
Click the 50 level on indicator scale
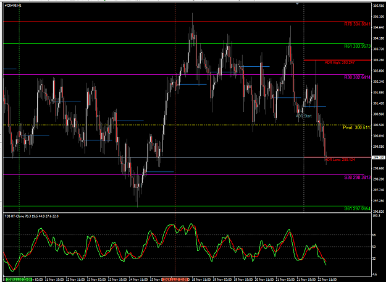375,247
